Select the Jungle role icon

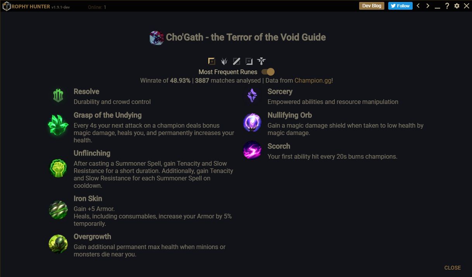(x=224, y=61)
